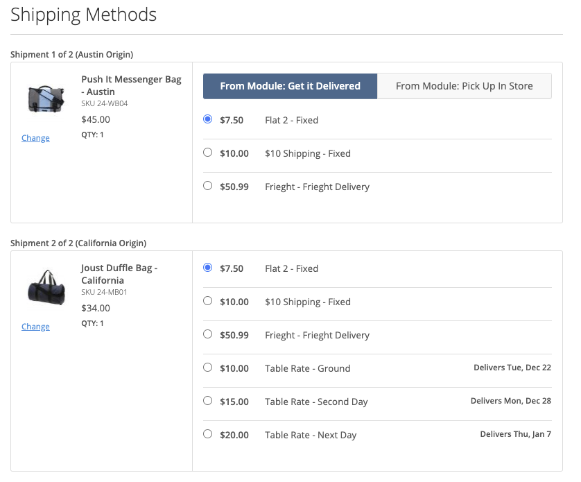This screenshot has width=581, height=482.
Task: Choose $10 Shipping Fixed for Austin shipment
Action: [x=208, y=153]
